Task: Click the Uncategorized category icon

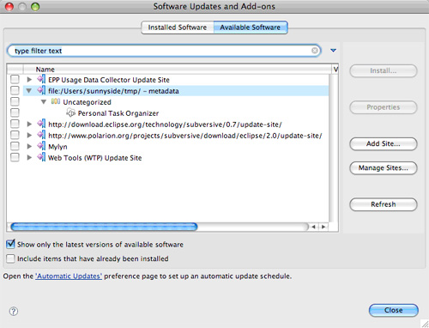Action: 56,101
